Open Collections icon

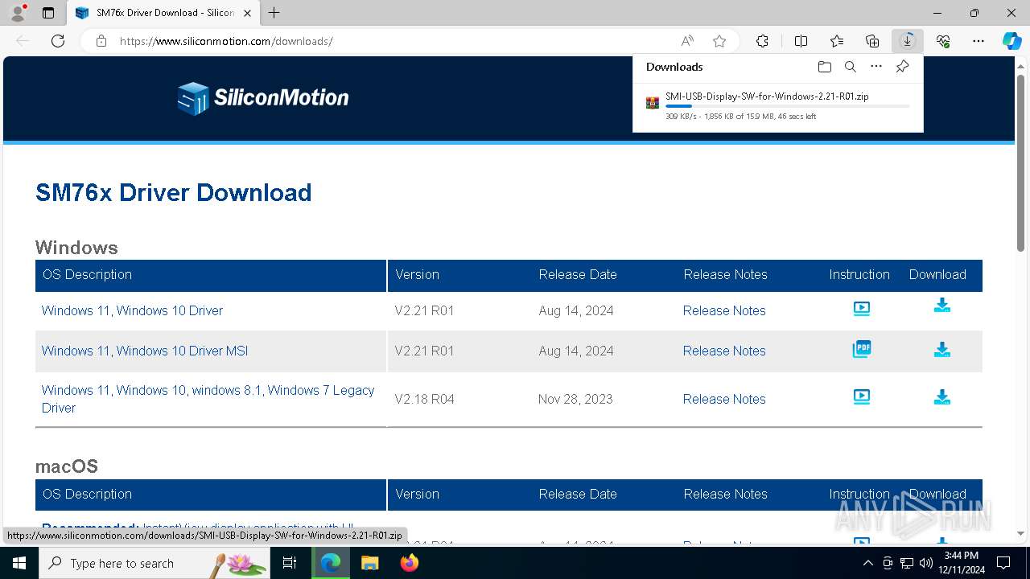pyautogui.click(x=872, y=41)
